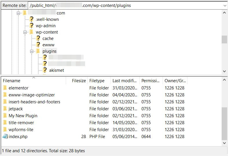Click the elementor folder icon
228x156 pixels.
(5, 88)
